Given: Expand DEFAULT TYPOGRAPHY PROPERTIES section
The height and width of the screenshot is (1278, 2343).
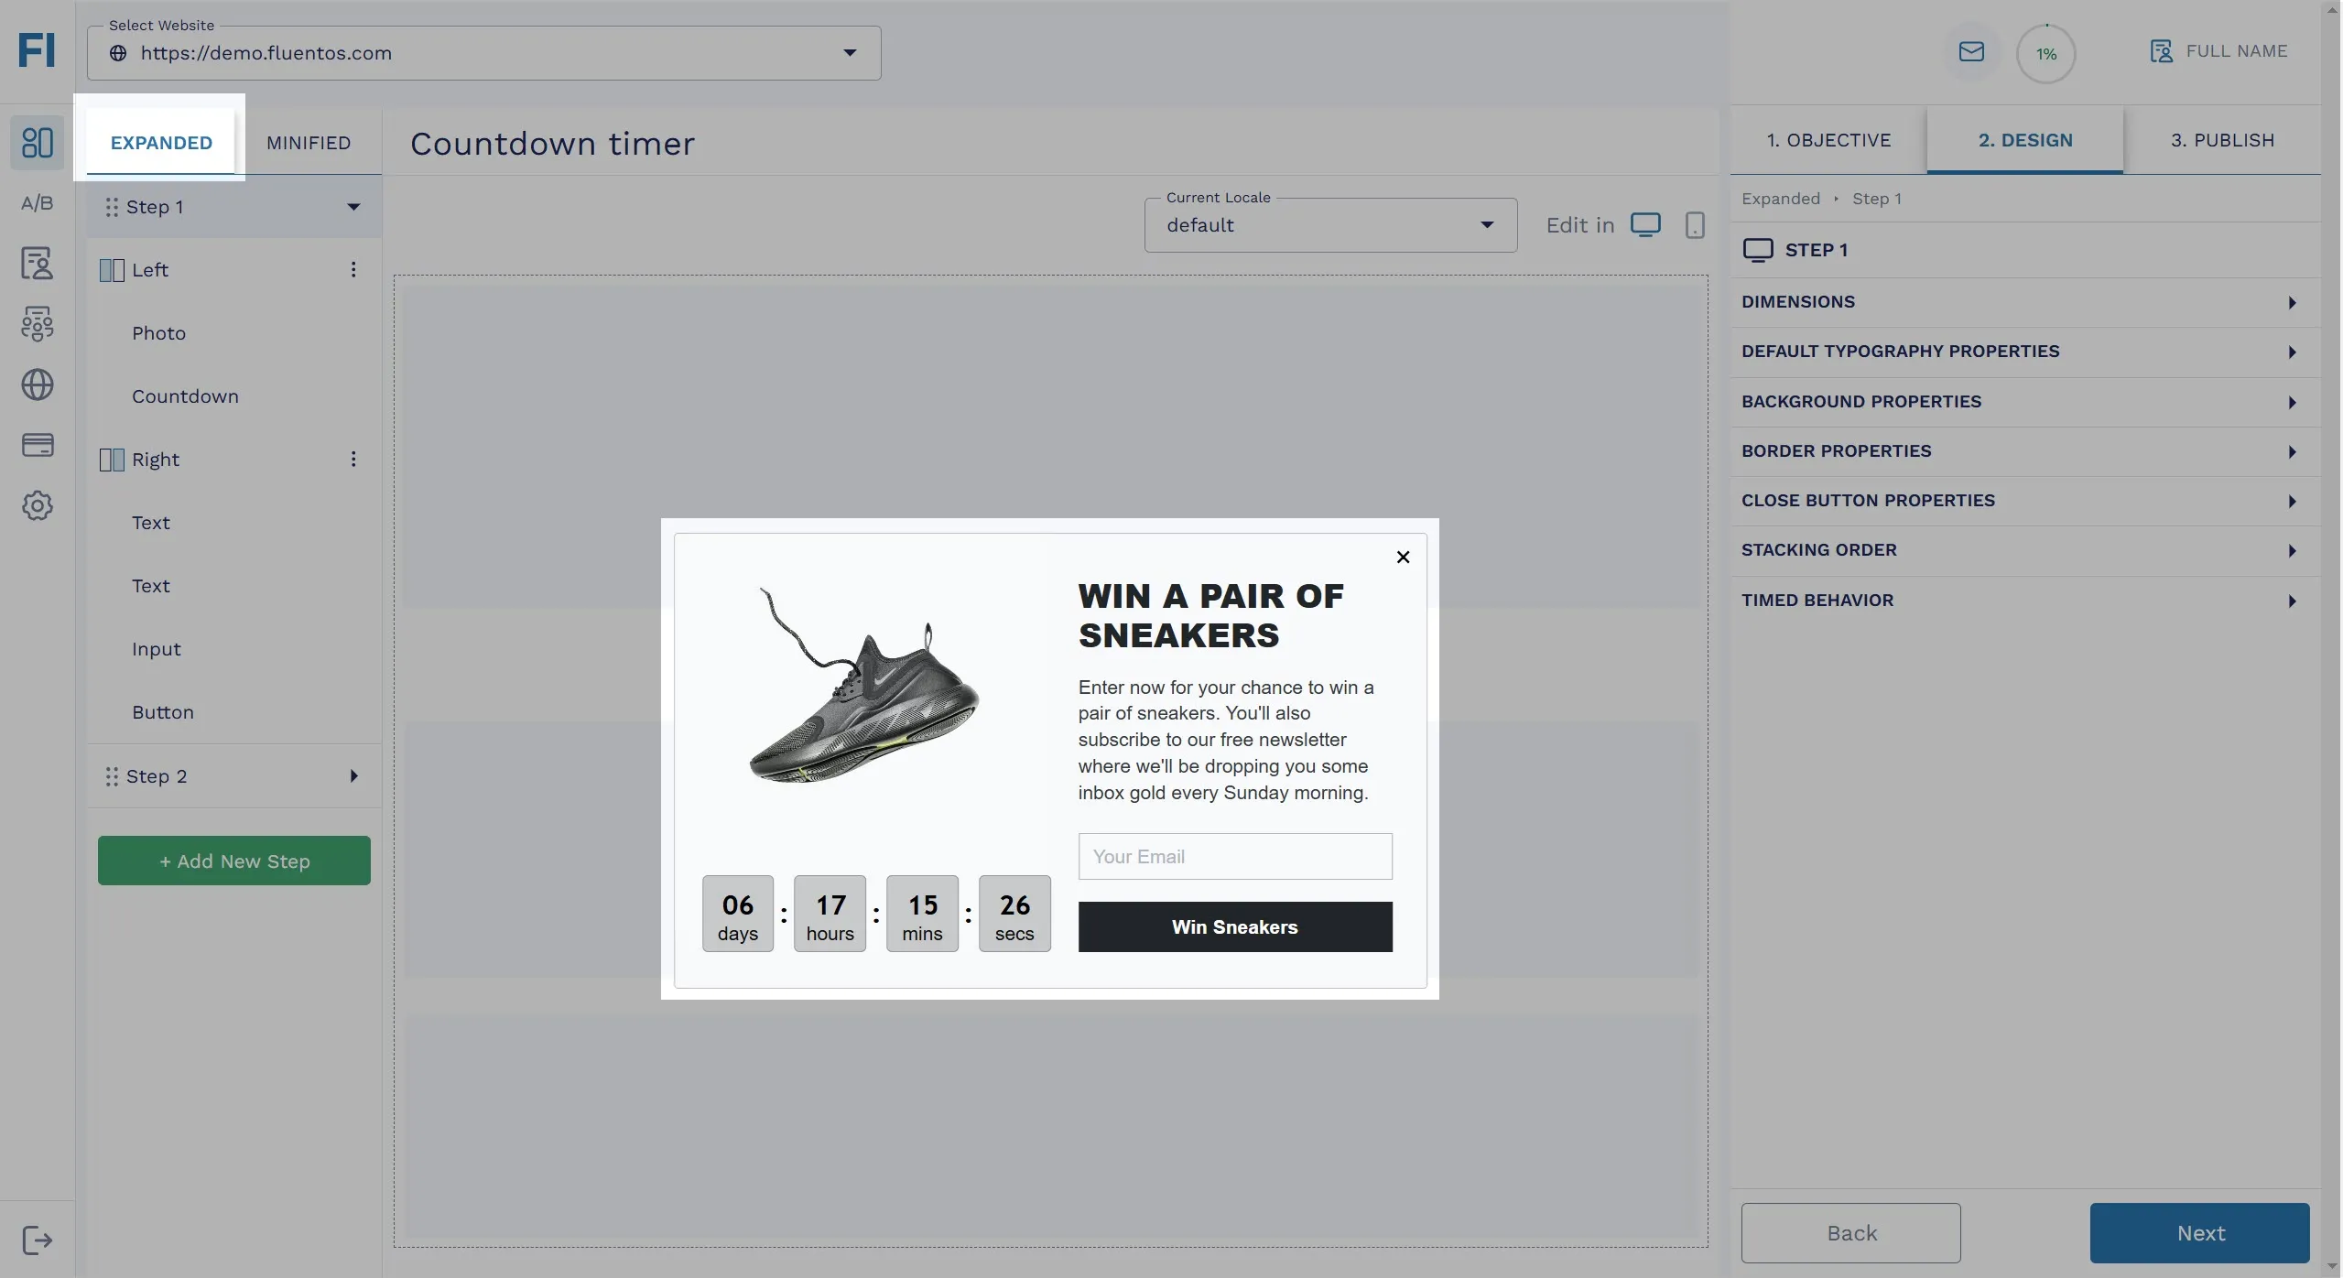Looking at the screenshot, I should pos(2024,352).
